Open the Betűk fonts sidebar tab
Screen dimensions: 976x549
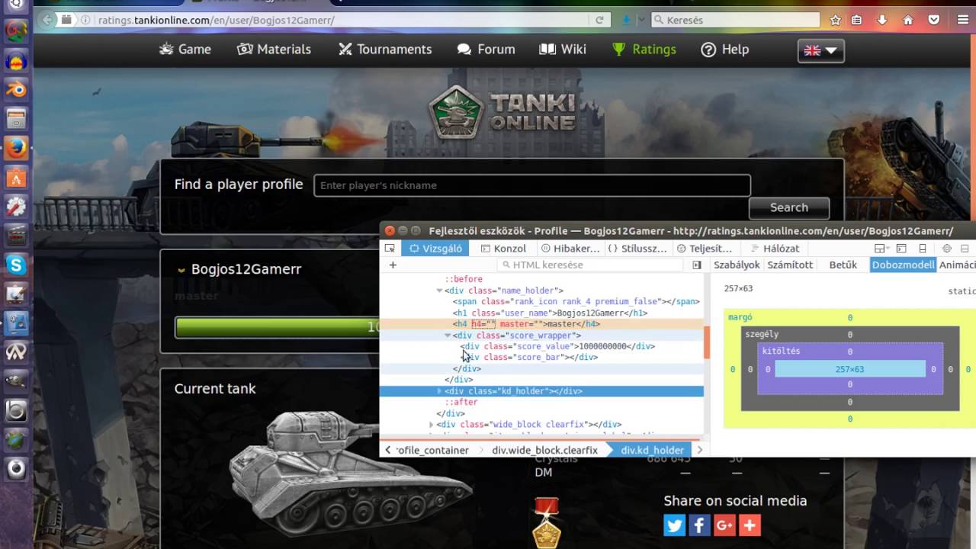pyautogui.click(x=843, y=265)
